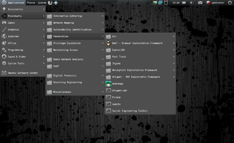
Task: Open the Places menu
Action: (31, 3)
